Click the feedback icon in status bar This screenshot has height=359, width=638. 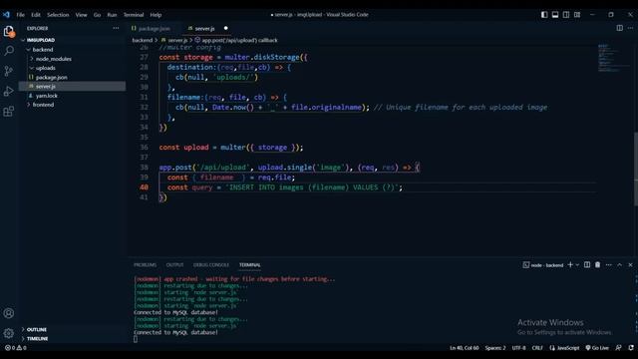coord(618,348)
